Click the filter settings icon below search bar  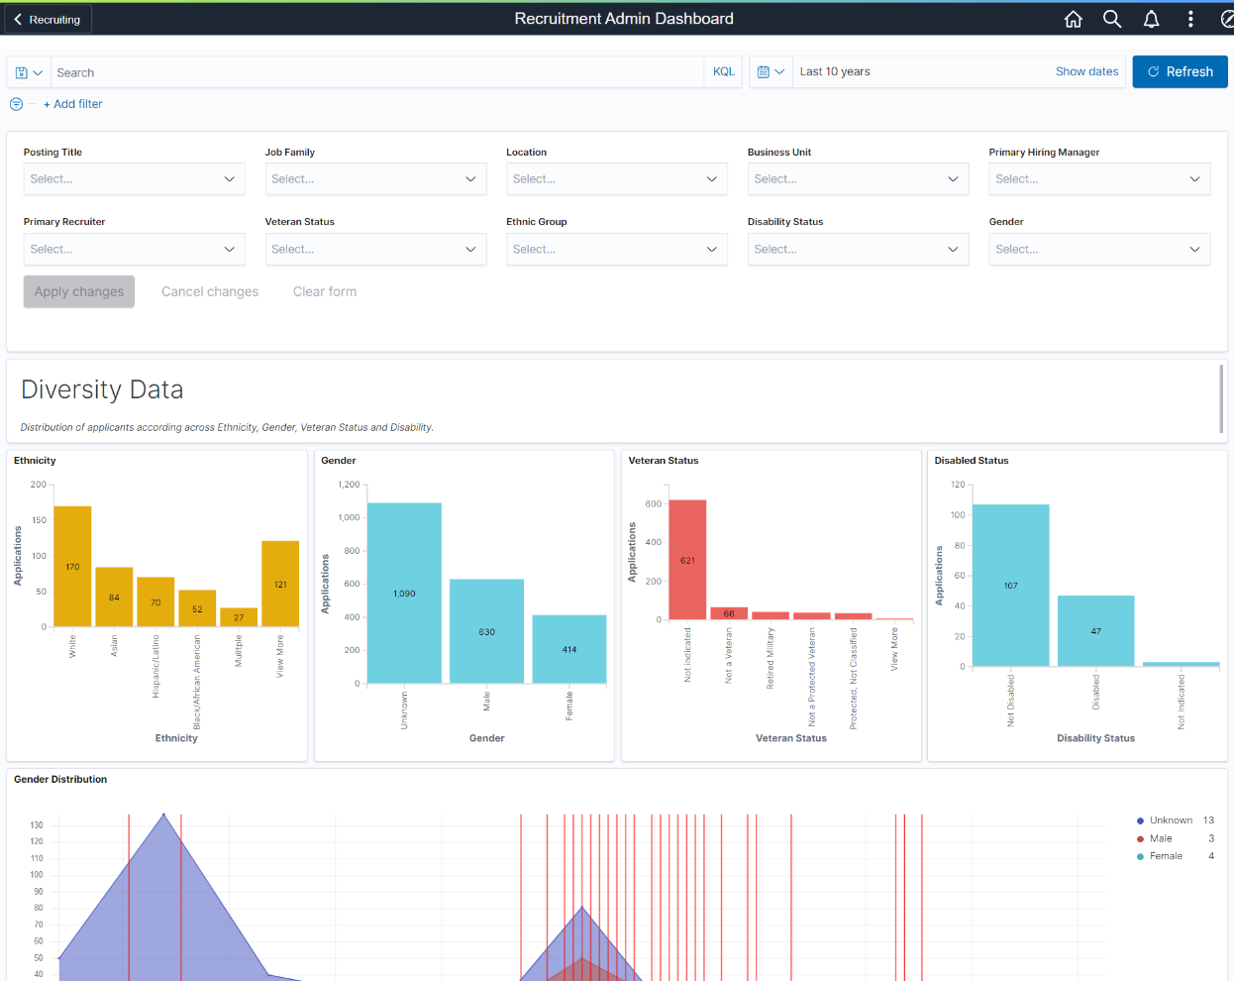click(15, 103)
